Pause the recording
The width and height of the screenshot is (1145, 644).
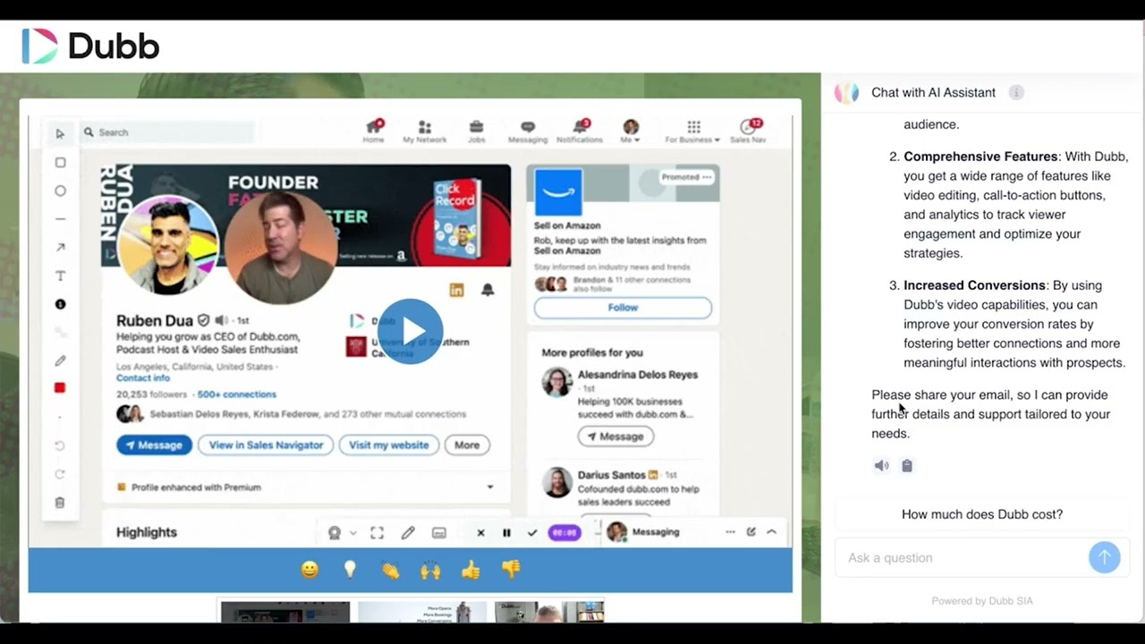pos(506,532)
